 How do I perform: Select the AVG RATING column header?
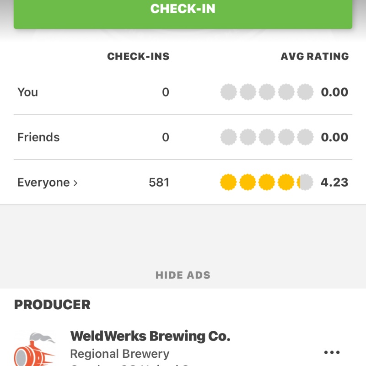coord(315,56)
